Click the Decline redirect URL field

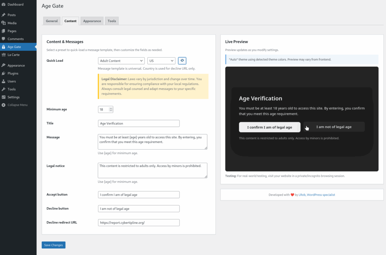pyautogui.click(x=138, y=223)
